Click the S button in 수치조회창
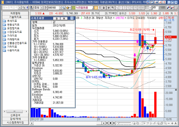Image resolution: width=179 pixels, height=127 pixels. pos(57,18)
